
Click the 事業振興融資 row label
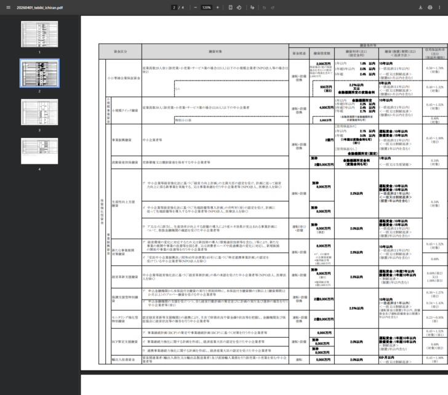pos(122,140)
